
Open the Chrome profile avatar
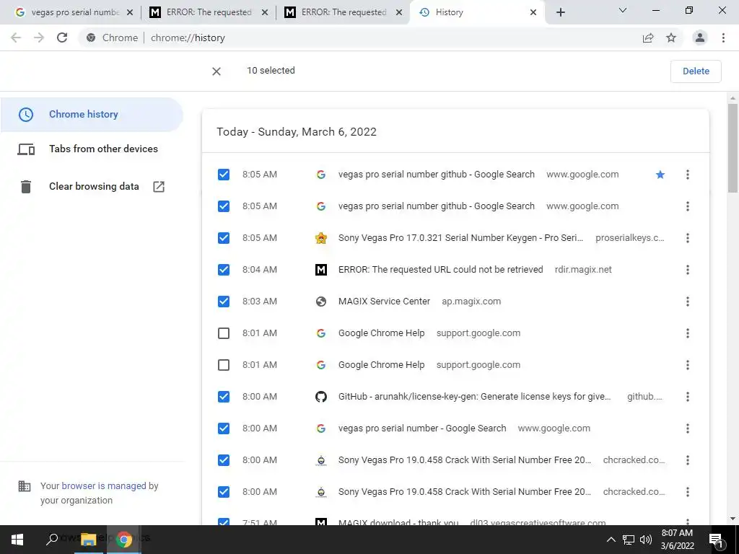pos(700,38)
